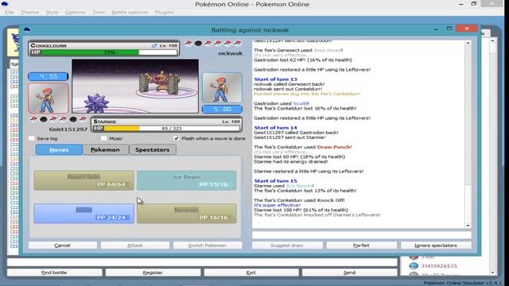Uncheck Flash when a move is done
Image resolution: width=509 pixels, height=286 pixels.
point(177,138)
